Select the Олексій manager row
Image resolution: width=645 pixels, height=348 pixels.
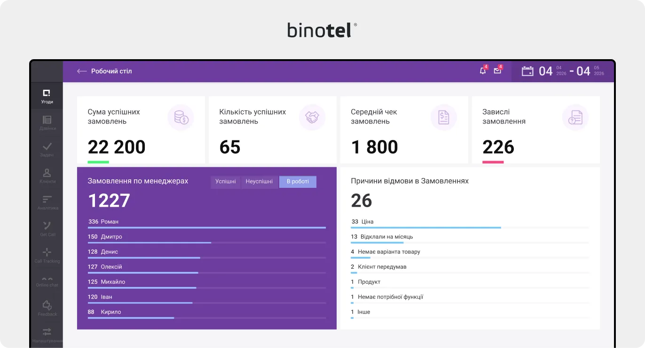click(207, 268)
